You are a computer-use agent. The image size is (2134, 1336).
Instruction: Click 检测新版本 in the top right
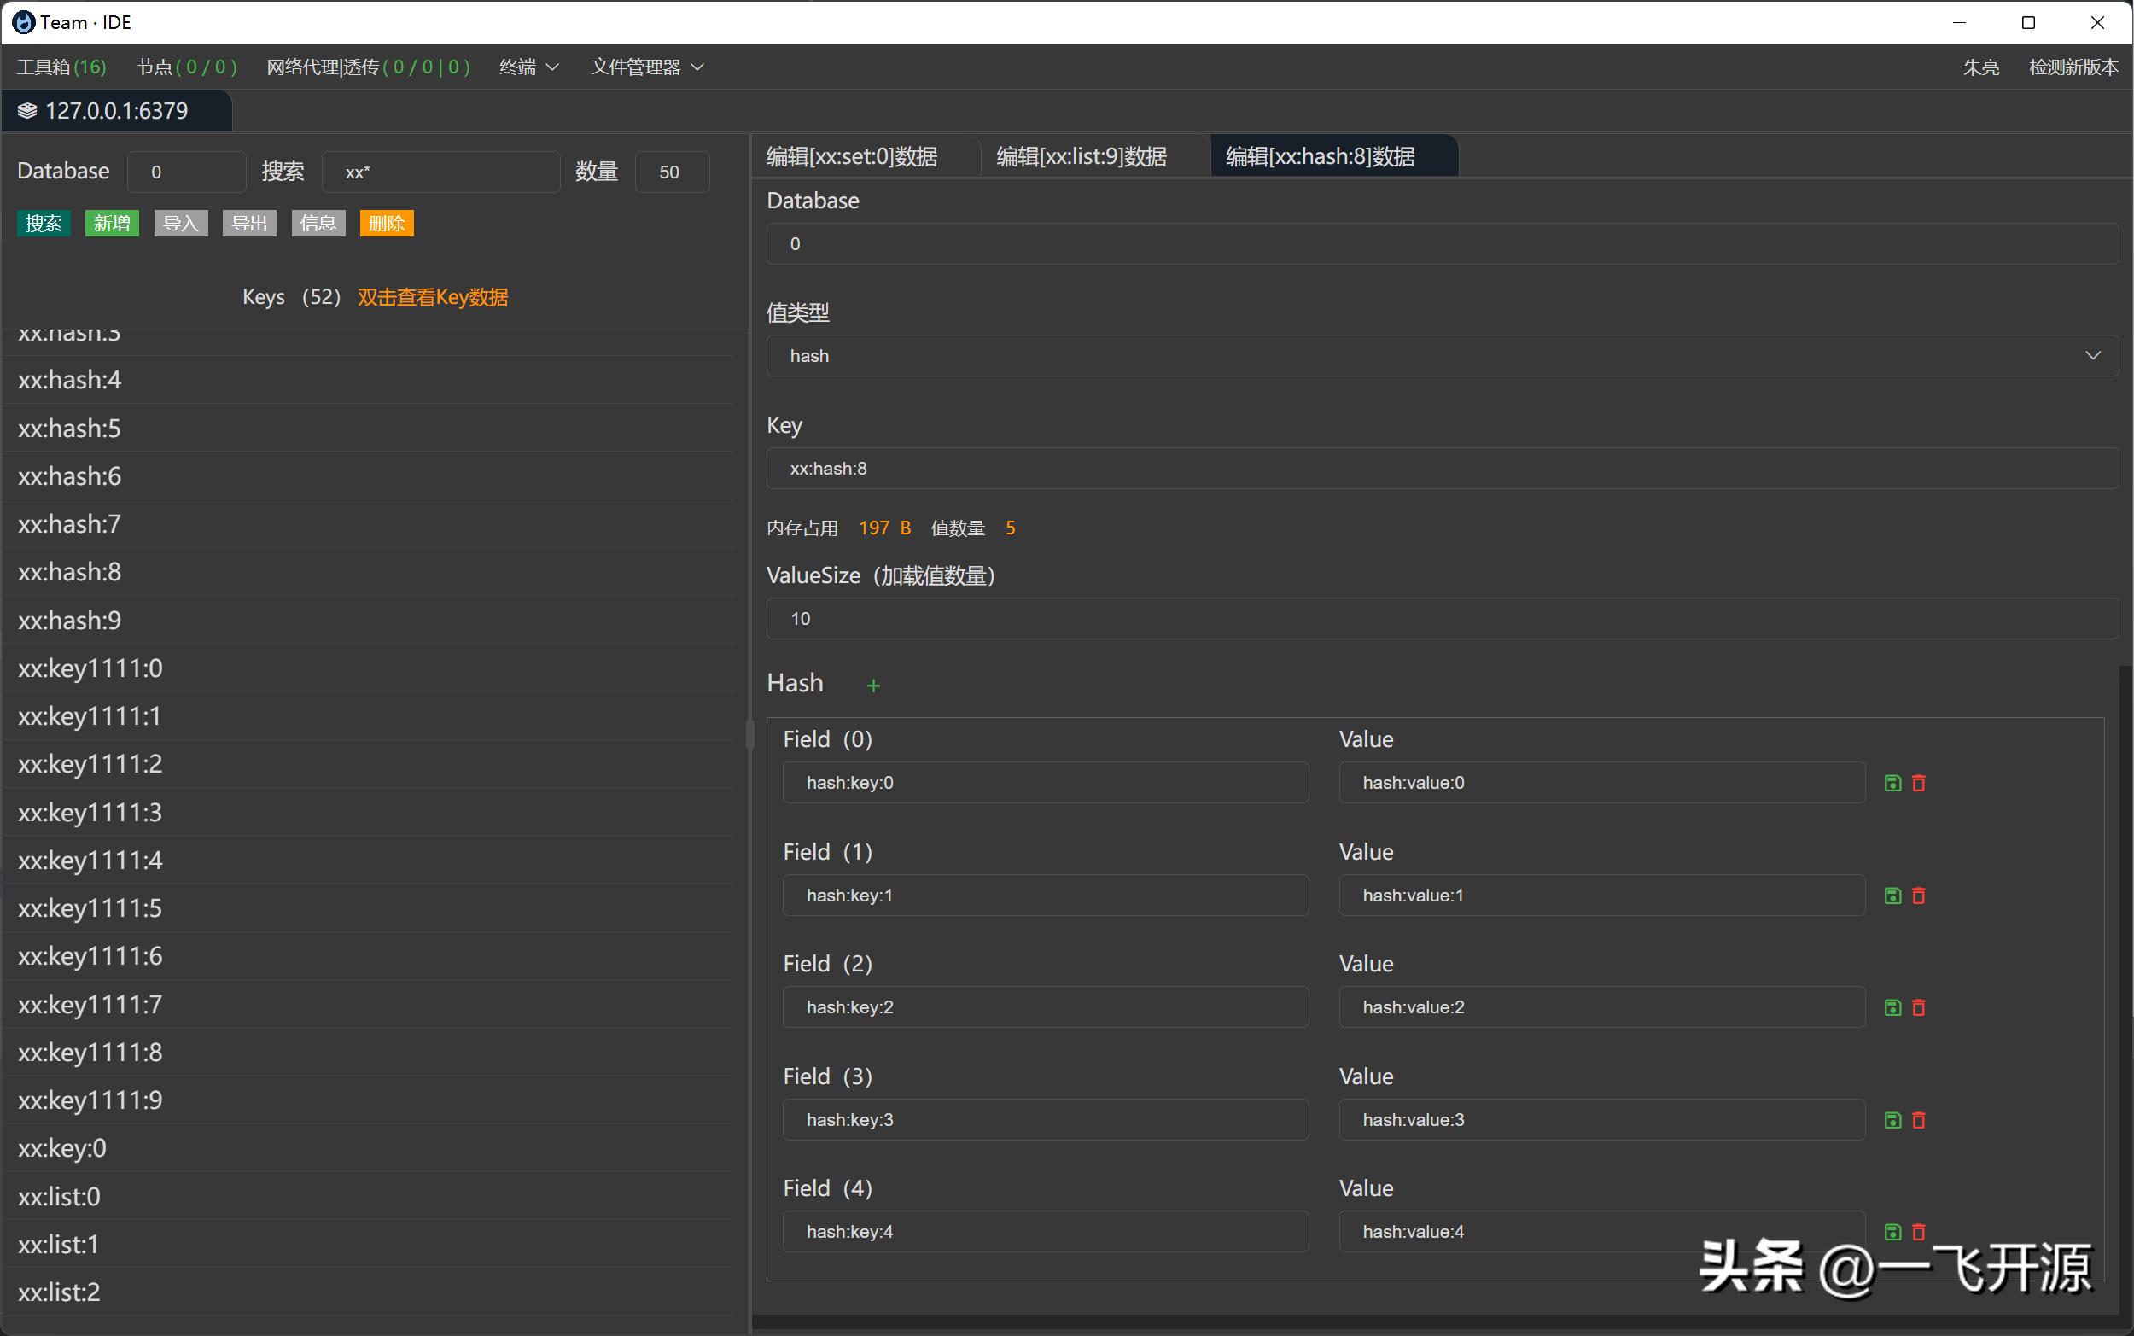click(2073, 67)
